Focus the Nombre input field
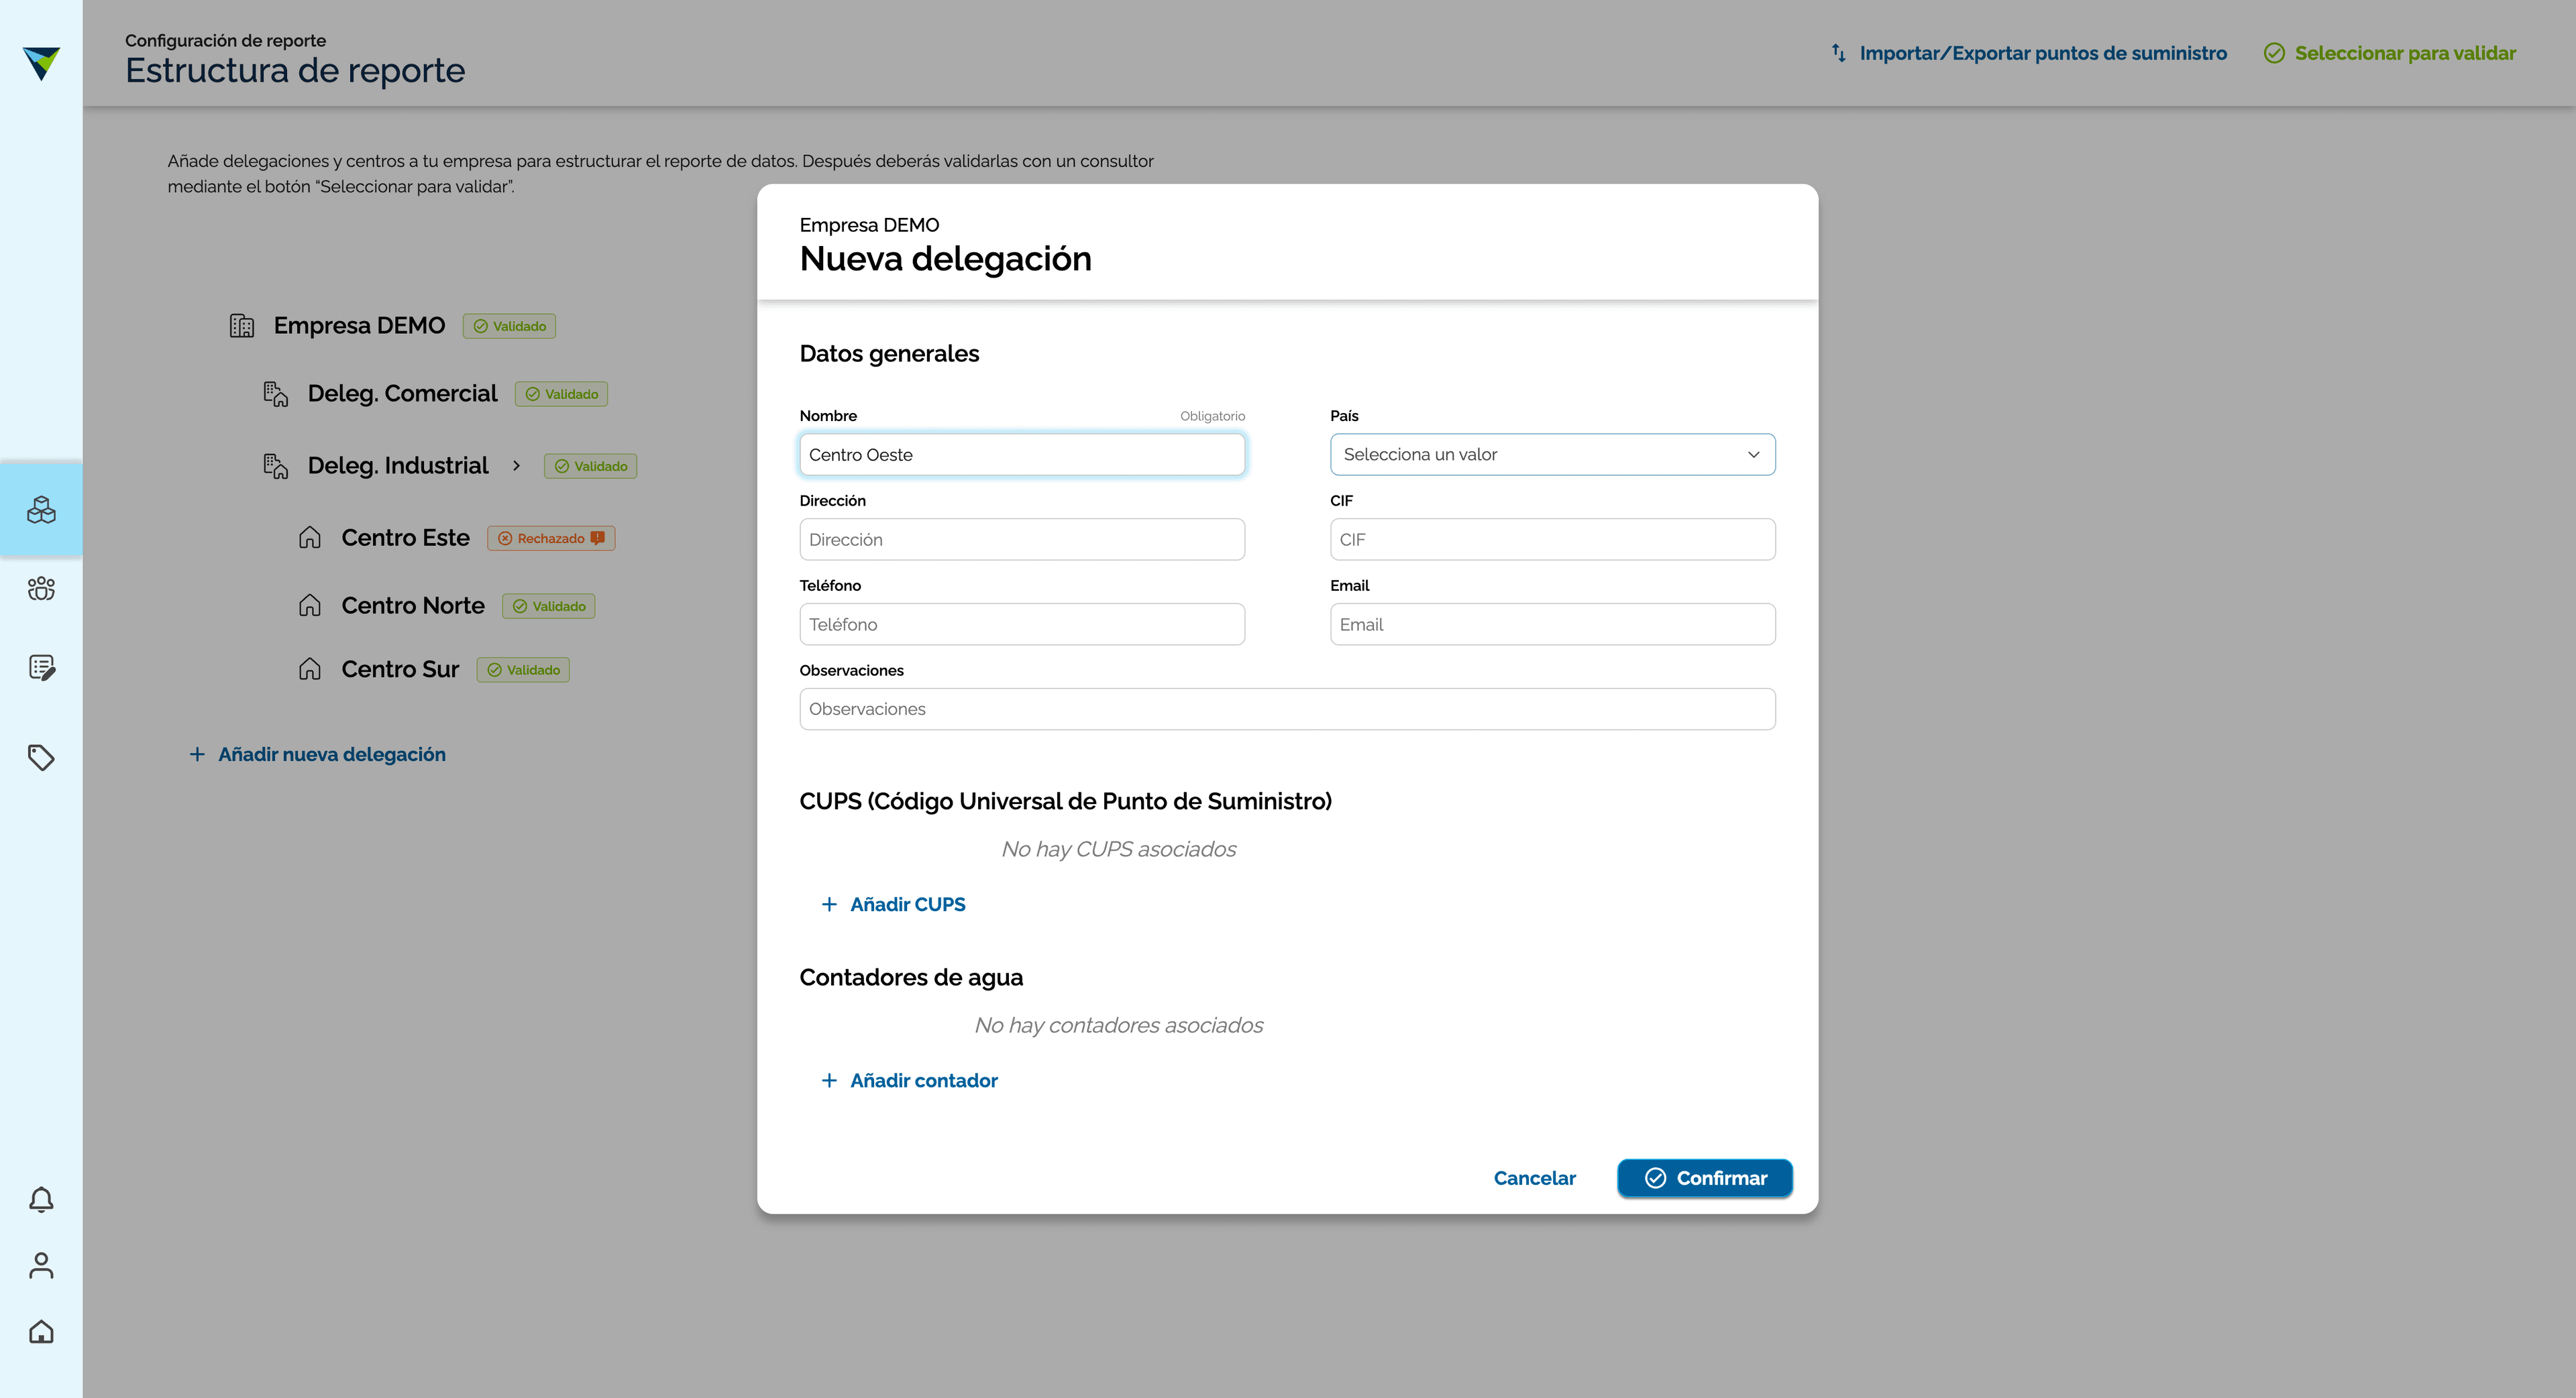The height and width of the screenshot is (1398, 2576). coord(1022,455)
